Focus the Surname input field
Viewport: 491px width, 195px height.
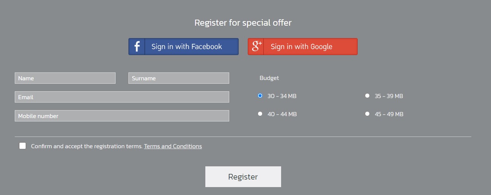tap(179, 78)
